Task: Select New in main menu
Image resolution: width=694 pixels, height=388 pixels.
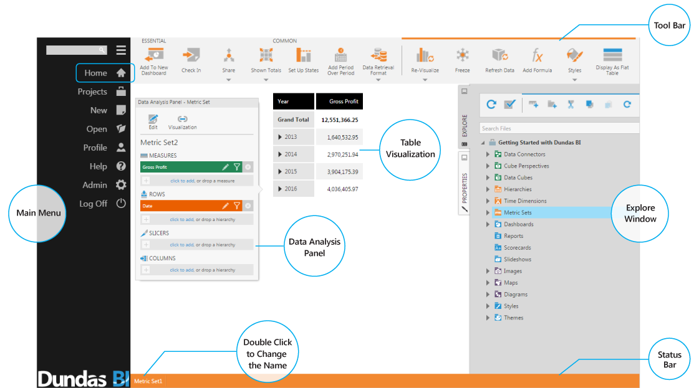Action: click(107, 110)
